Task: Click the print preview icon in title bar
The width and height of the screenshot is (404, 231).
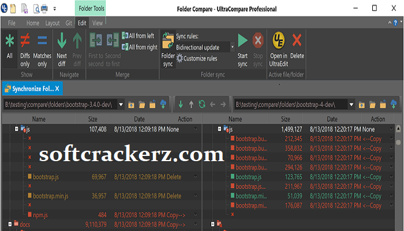Action: pyautogui.click(x=36, y=9)
